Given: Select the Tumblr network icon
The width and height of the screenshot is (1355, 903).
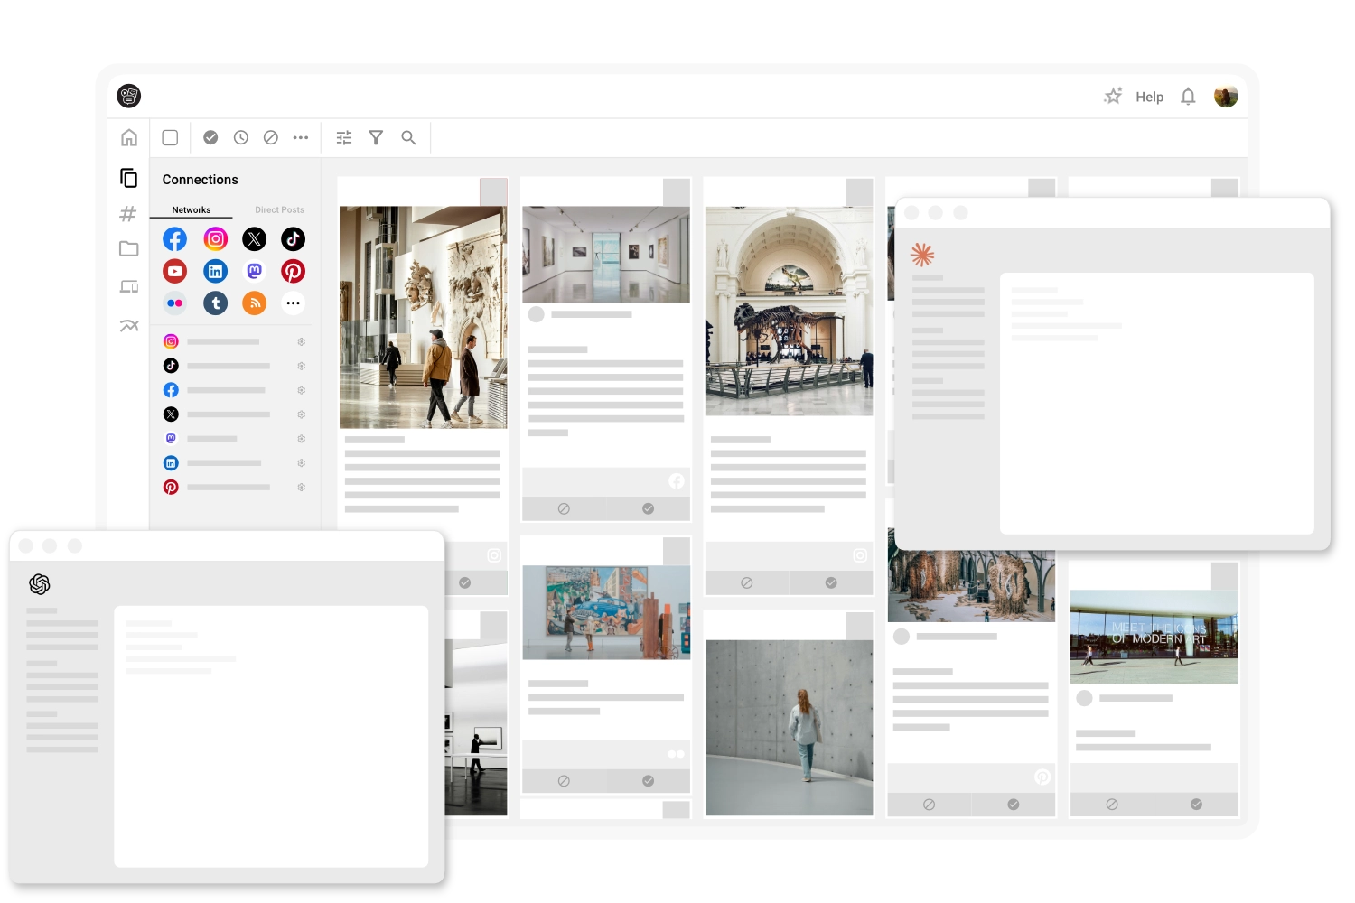Looking at the screenshot, I should click(215, 303).
